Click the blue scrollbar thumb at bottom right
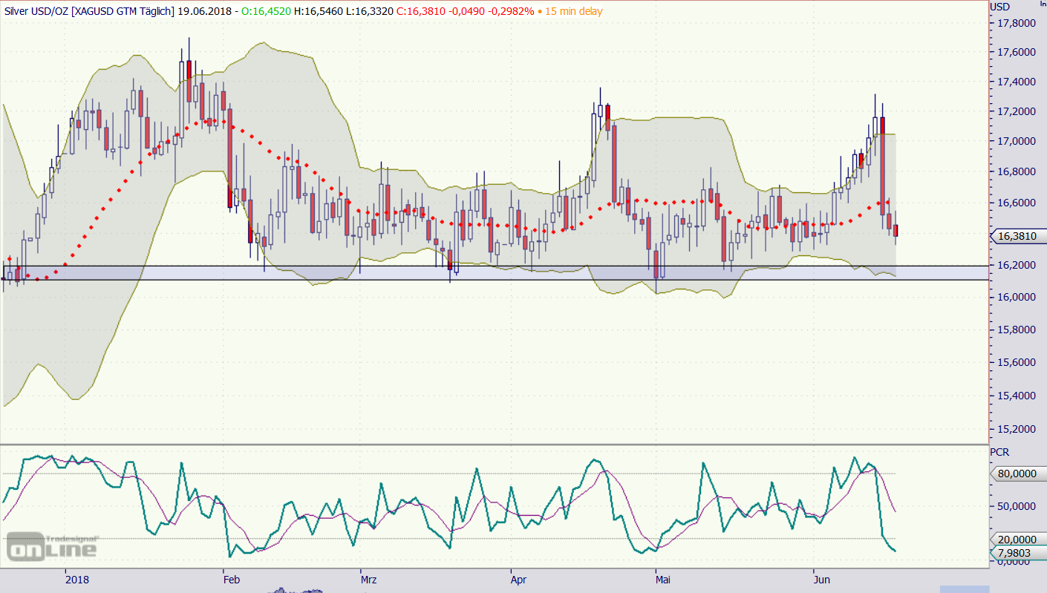This screenshot has width=1047, height=593. [963, 589]
